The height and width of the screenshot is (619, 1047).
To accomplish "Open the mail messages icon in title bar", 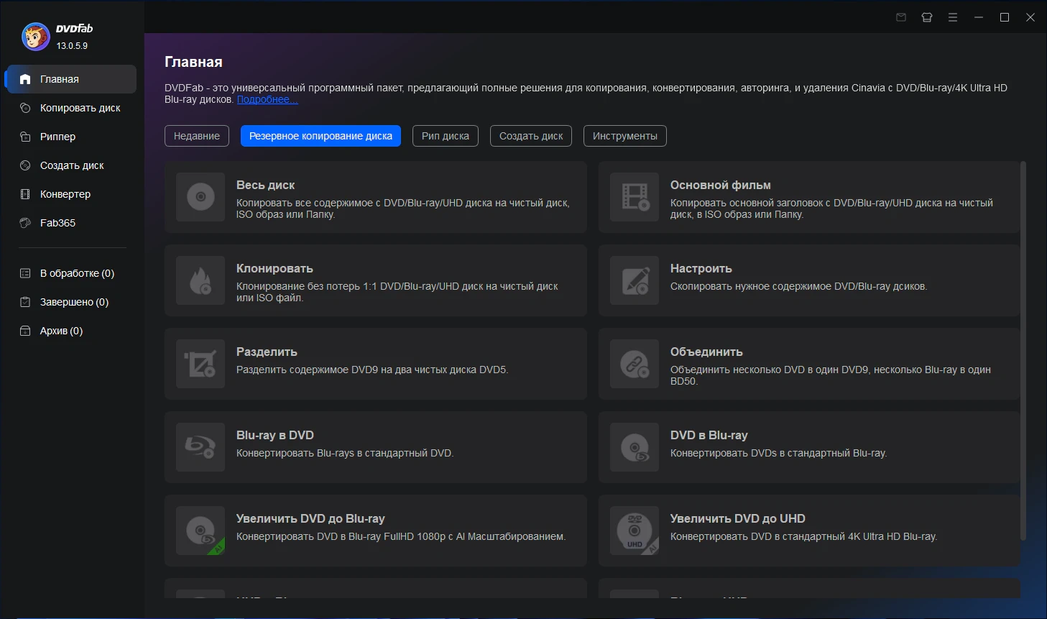I will click(901, 17).
